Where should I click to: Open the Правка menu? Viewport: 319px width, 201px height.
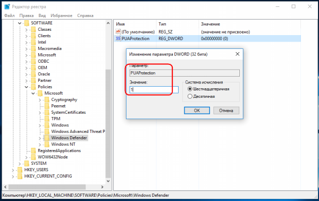(27, 15)
